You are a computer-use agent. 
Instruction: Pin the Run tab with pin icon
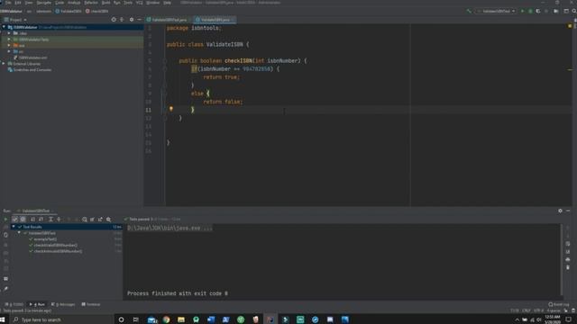(5, 289)
